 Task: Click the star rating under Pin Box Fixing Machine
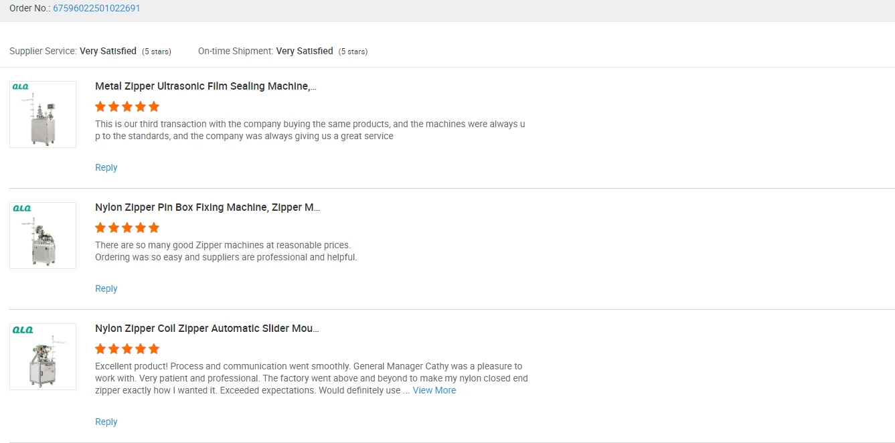point(127,228)
